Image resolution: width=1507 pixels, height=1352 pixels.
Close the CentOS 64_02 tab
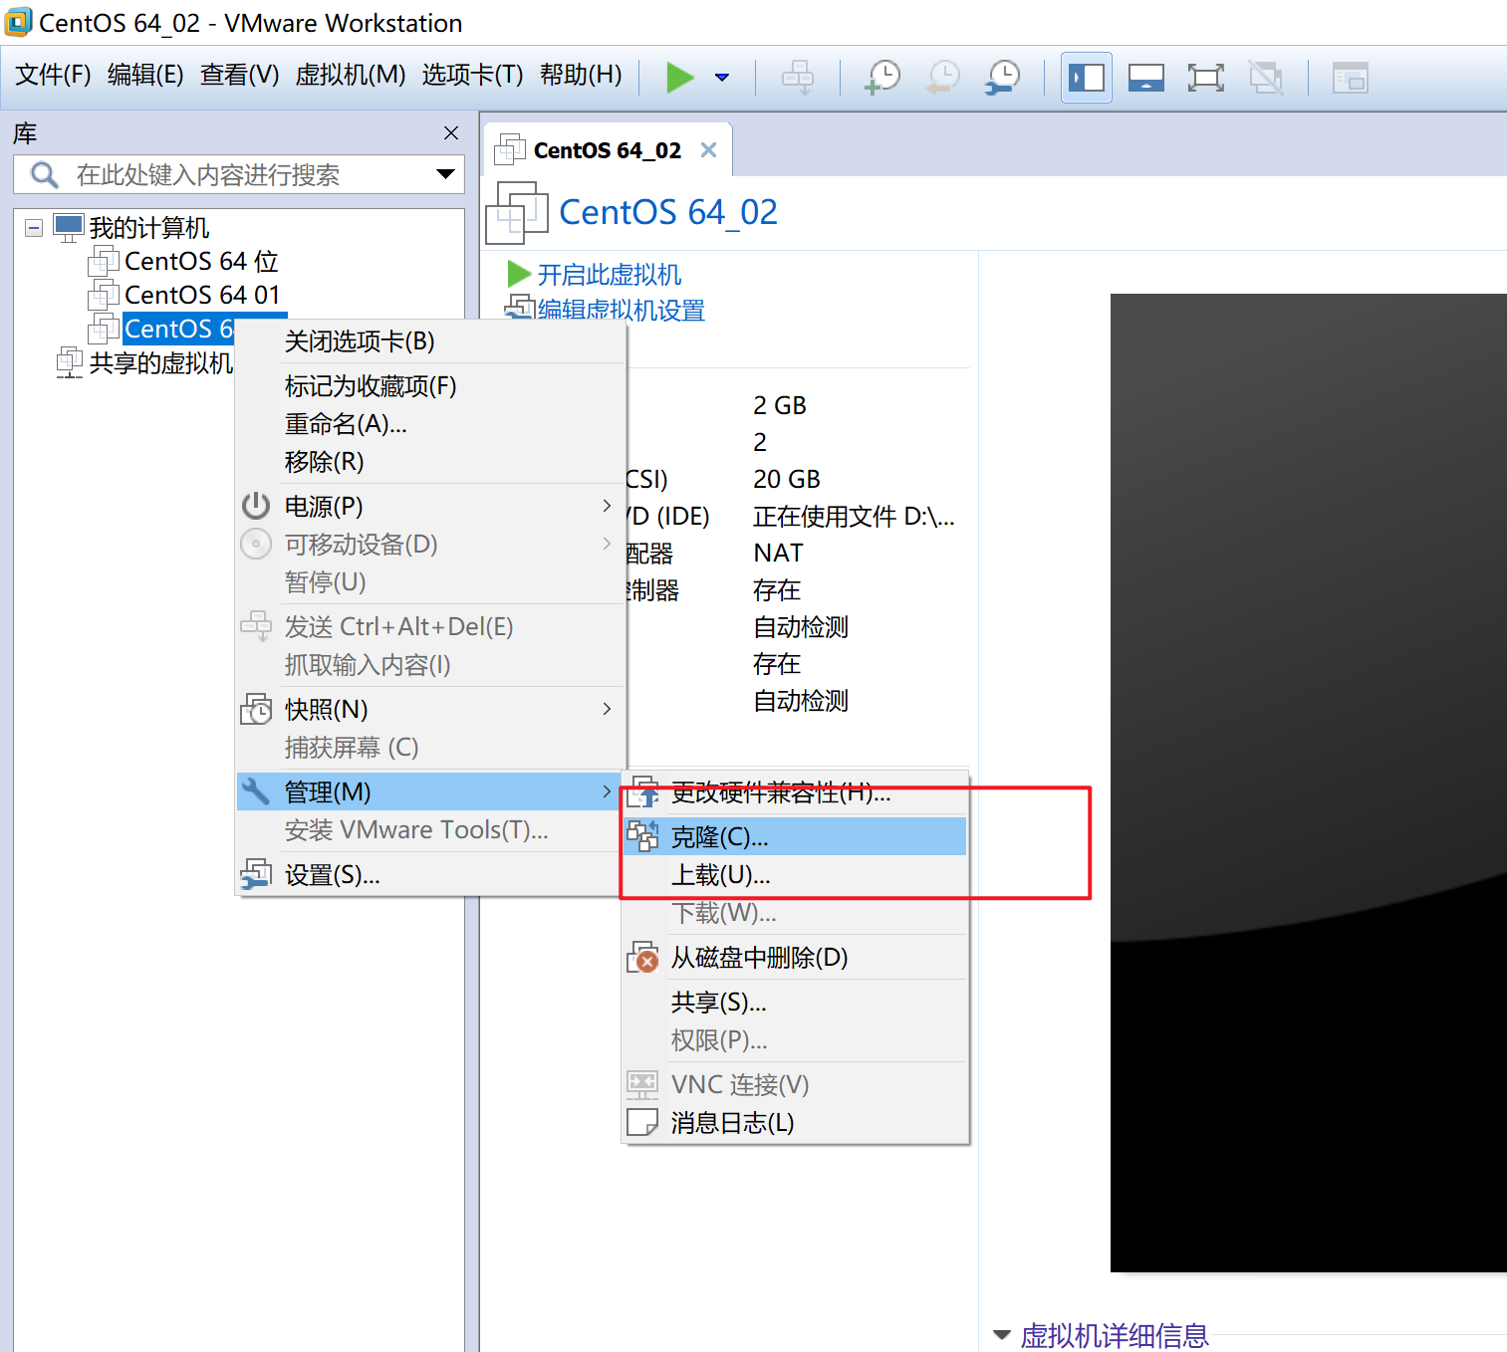point(708,150)
